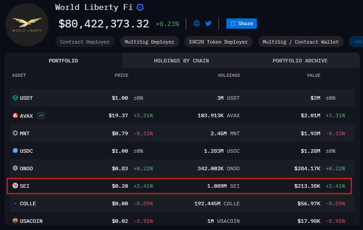This screenshot has width=363, height=230.
Task: Click the $1.93M MNT value
Action: tap(310, 133)
